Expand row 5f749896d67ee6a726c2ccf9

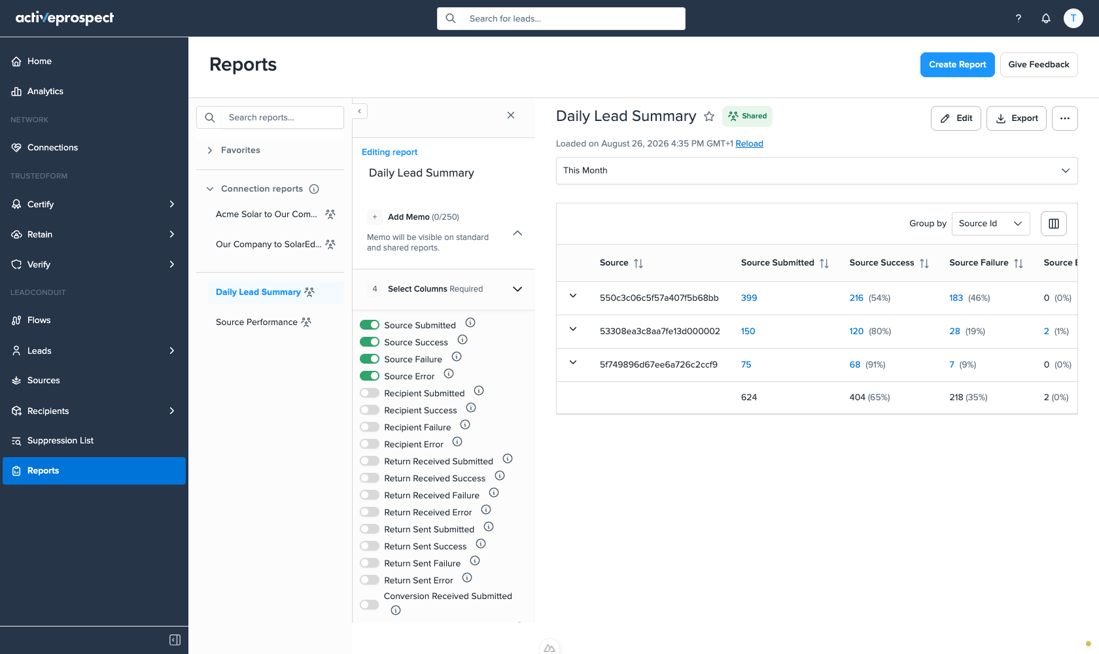click(x=573, y=363)
